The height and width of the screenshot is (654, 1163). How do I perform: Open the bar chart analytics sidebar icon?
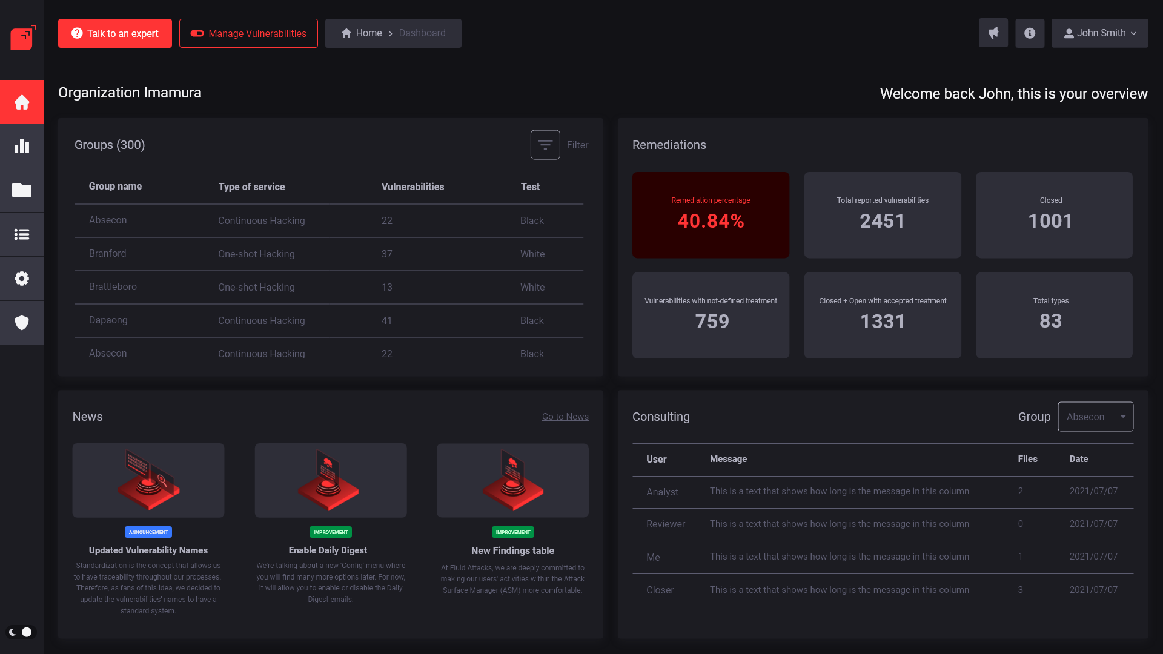pos(22,146)
